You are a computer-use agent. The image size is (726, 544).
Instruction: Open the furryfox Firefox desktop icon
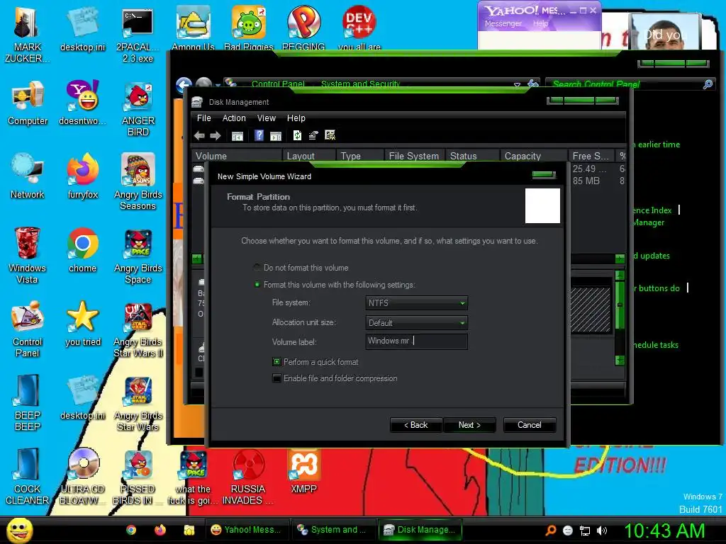[x=83, y=176]
